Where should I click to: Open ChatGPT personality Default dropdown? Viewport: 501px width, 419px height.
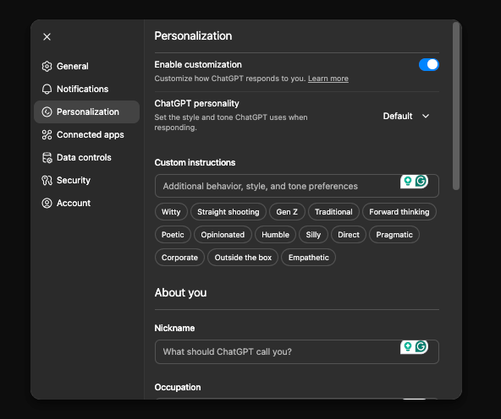coord(405,116)
